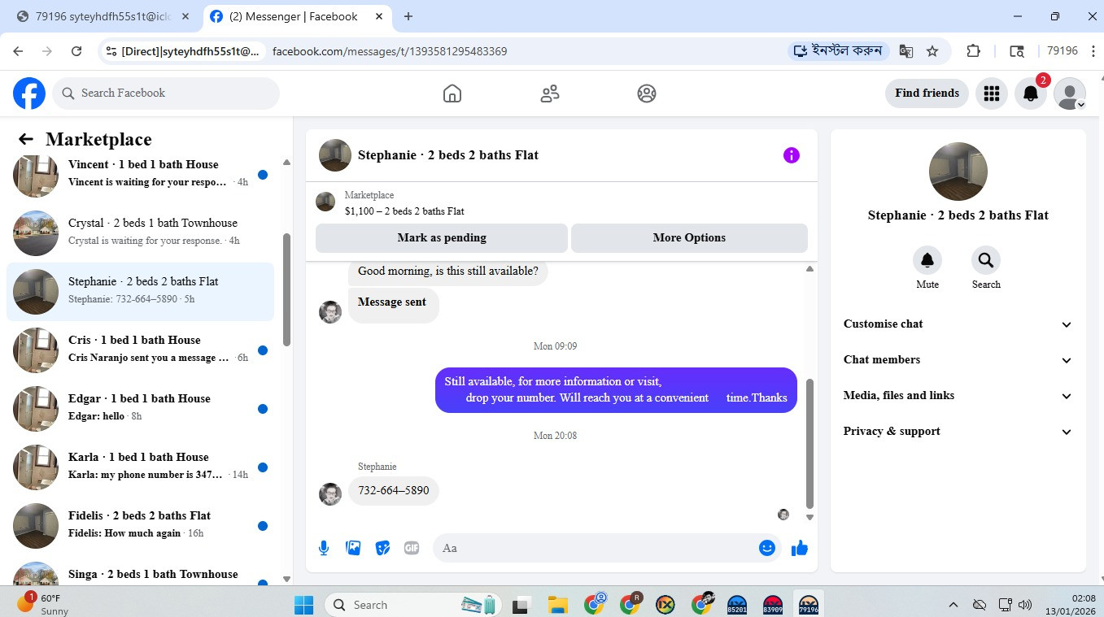Open the Facebook menu grid icon

pyautogui.click(x=991, y=93)
